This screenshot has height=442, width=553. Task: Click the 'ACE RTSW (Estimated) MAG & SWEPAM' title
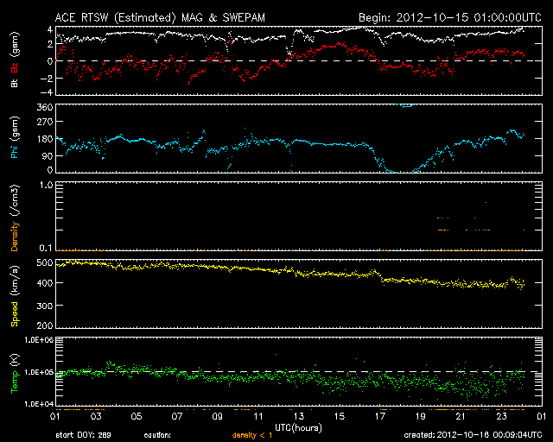(160, 17)
